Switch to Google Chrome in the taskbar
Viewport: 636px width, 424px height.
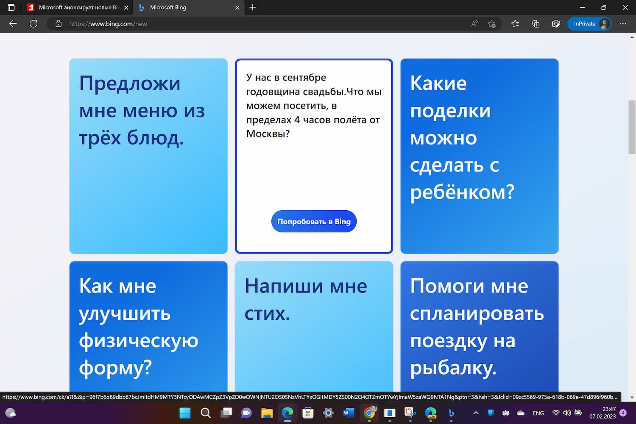click(369, 413)
